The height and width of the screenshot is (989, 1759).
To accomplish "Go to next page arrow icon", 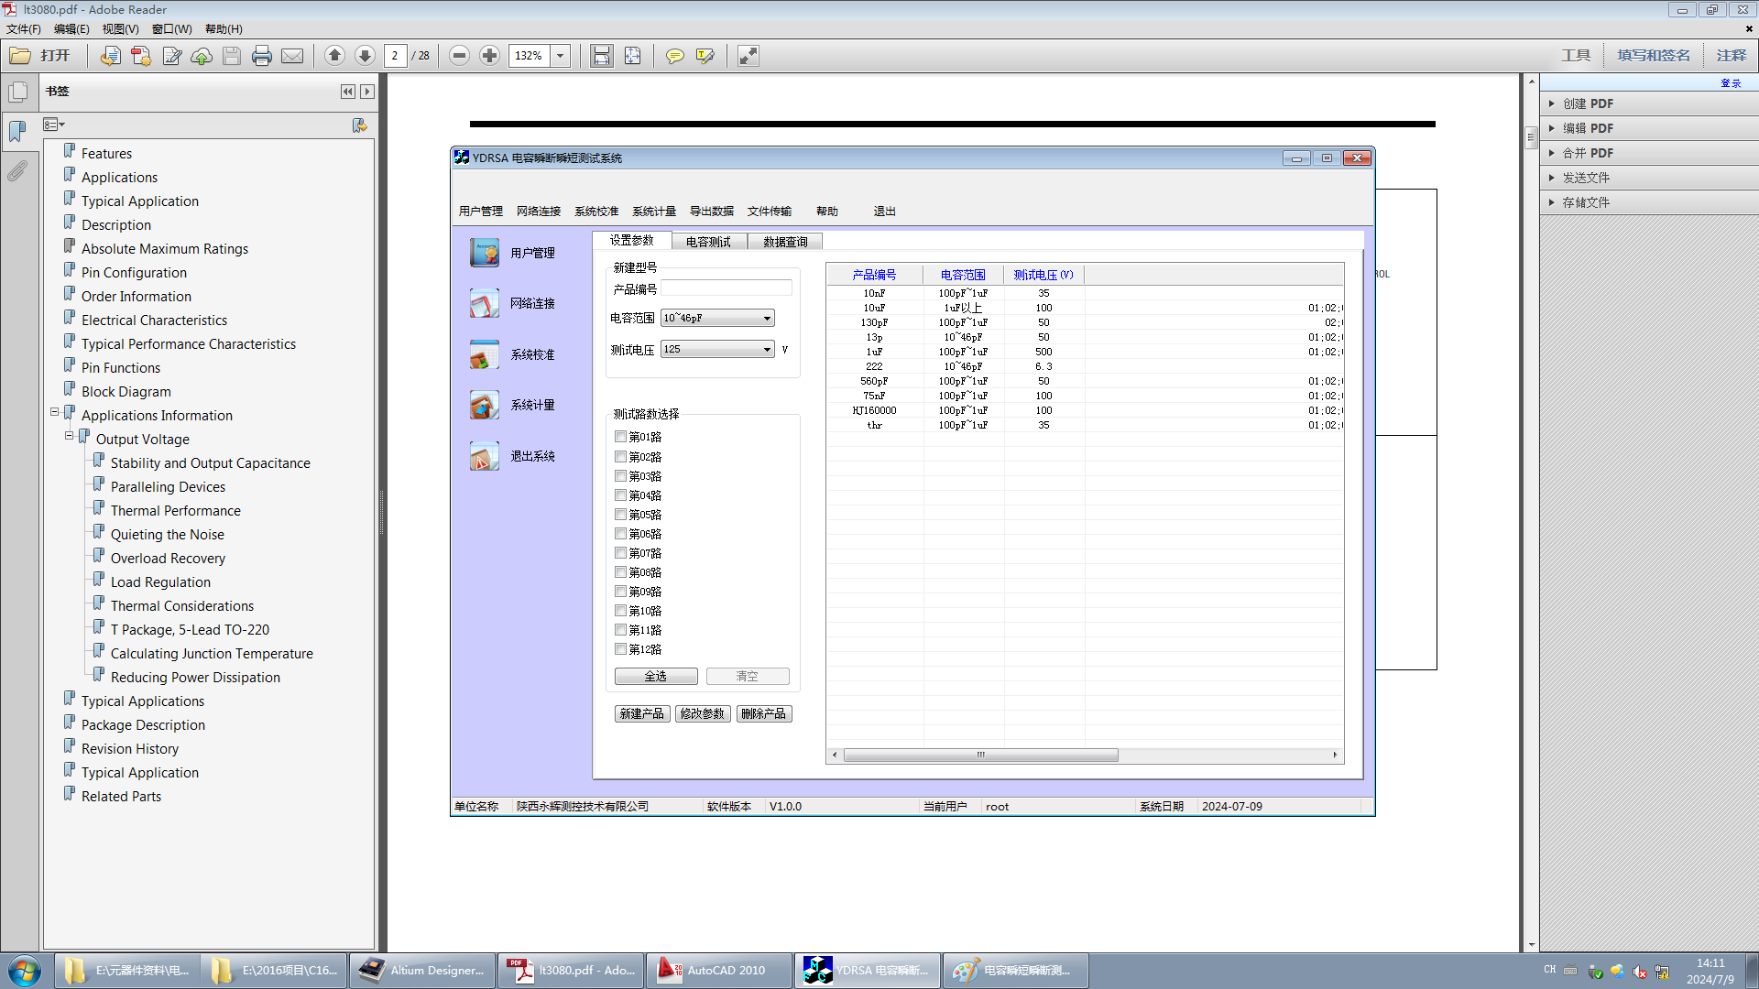I will tap(365, 56).
